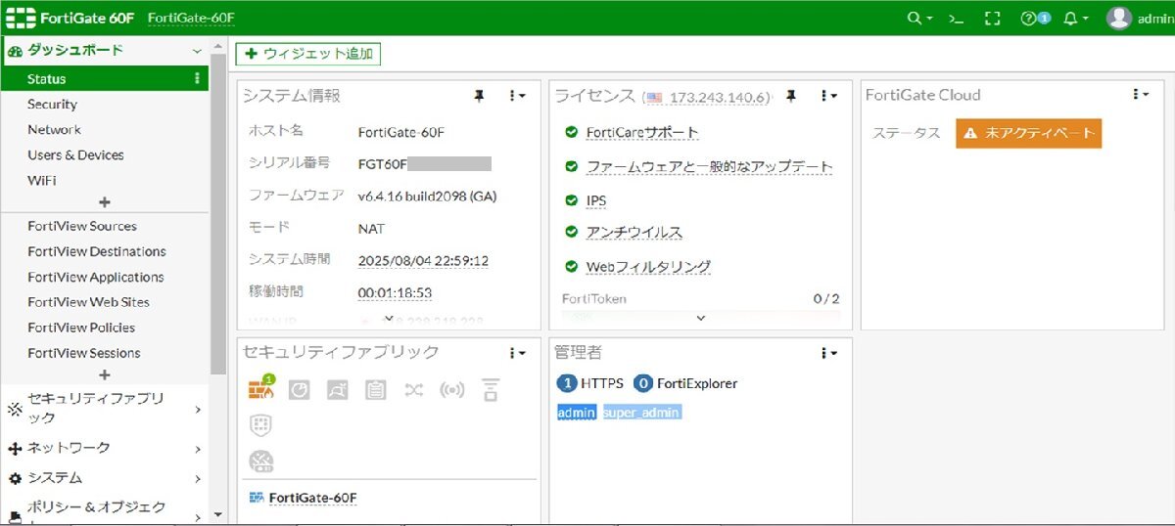The image size is (1175, 526).
Task: Pin the システム情報 widget
Action: [x=479, y=95]
